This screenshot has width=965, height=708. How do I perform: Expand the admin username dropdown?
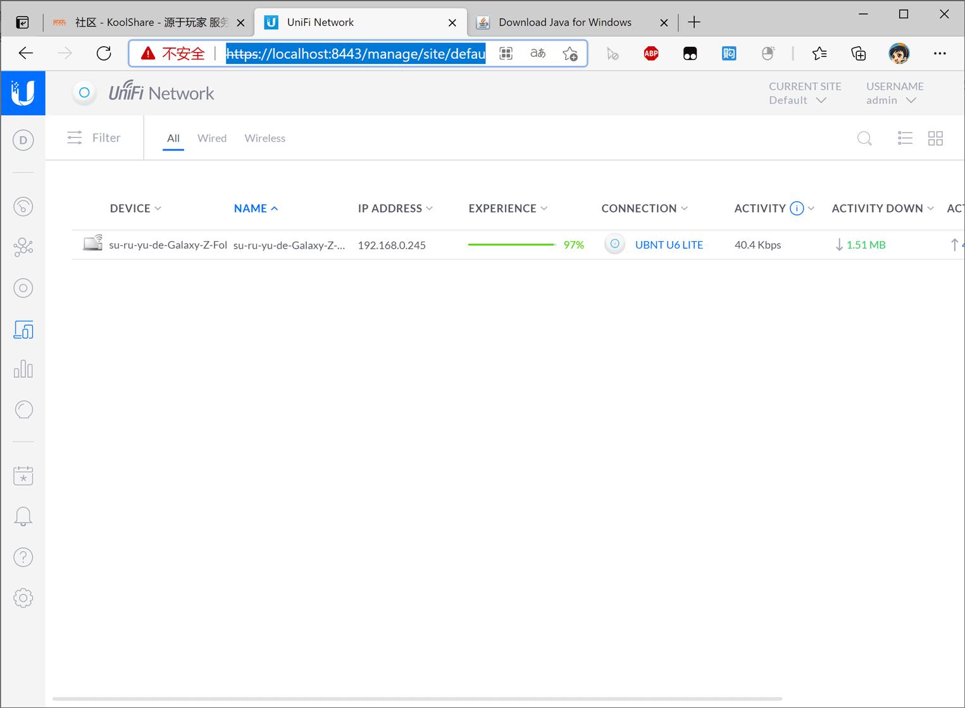click(x=891, y=101)
